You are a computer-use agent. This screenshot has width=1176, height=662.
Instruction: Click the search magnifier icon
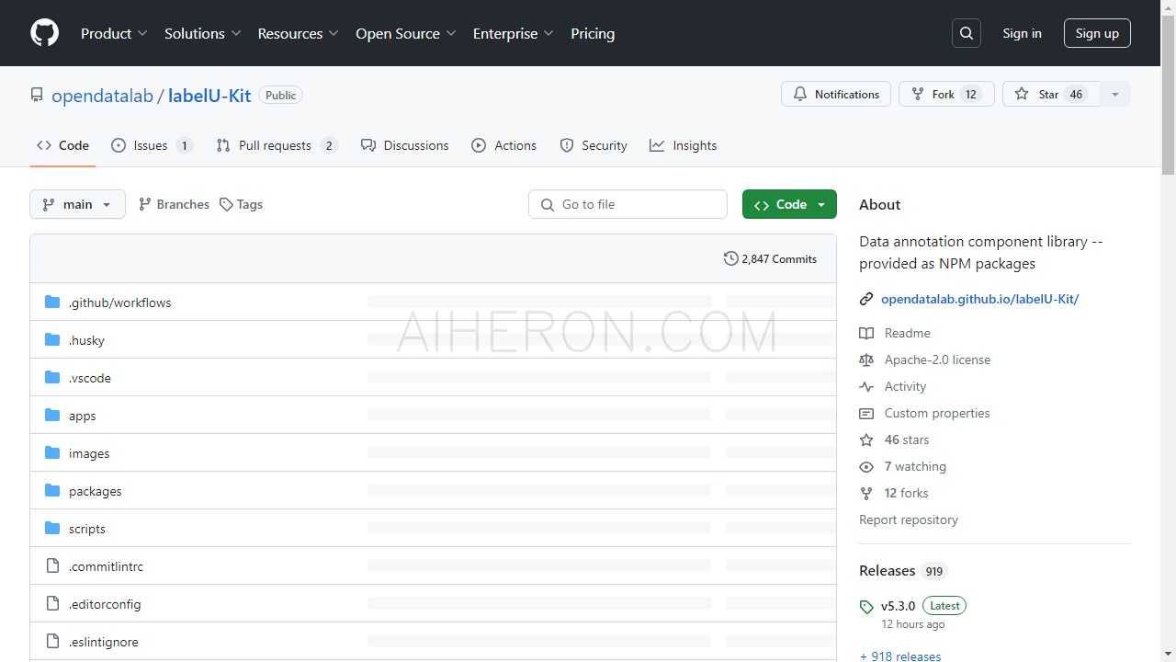click(x=967, y=33)
